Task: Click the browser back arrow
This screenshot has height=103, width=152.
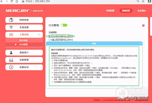Action: pyautogui.click(x=2, y=1)
